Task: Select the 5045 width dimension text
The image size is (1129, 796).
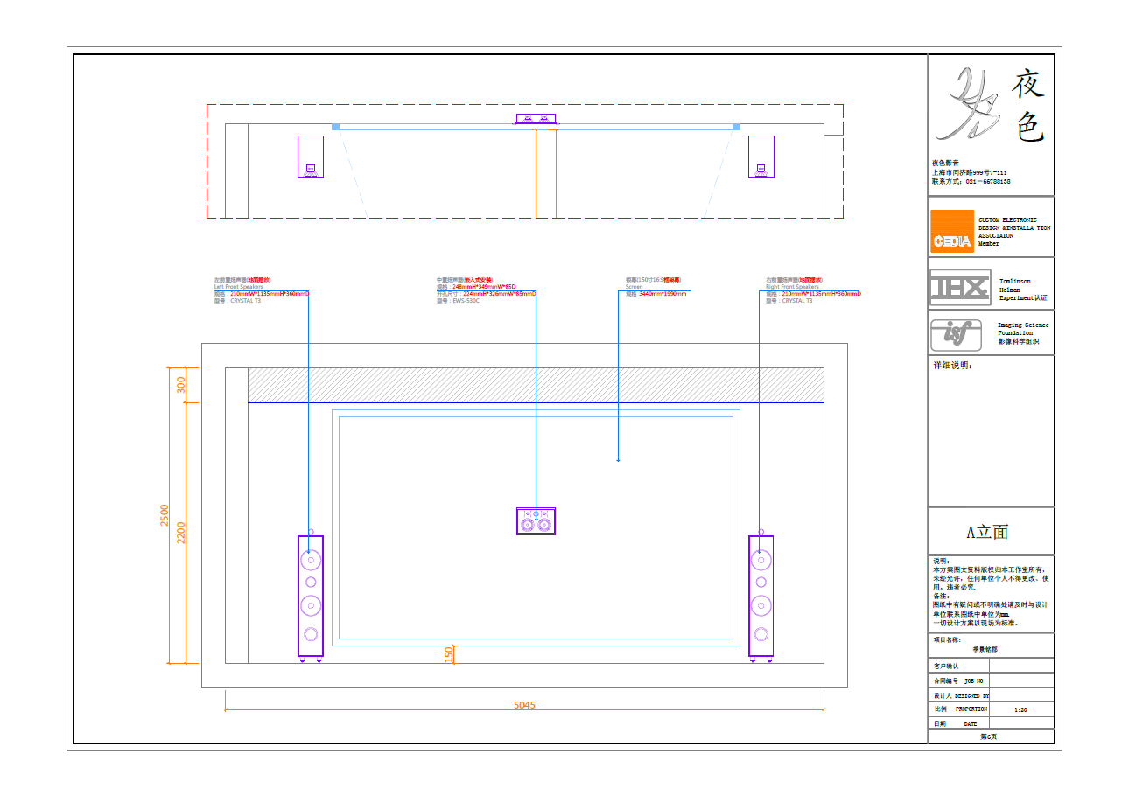Action: 524,704
